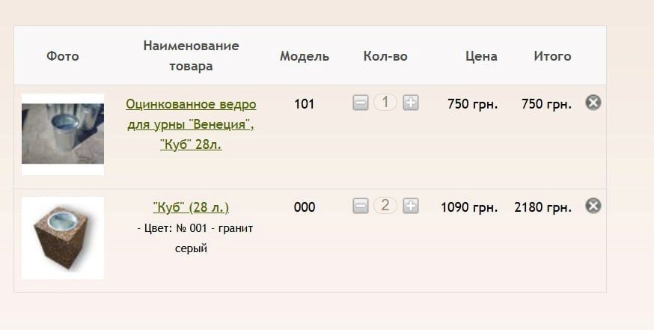Screen dimensions: 654x330
Task: Open the "Куб" (28 л.) product link
Action: point(191,207)
